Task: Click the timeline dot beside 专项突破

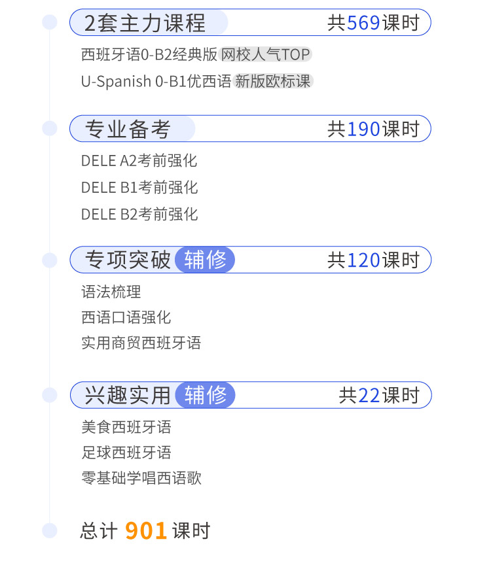Action: (x=50, y=260)
